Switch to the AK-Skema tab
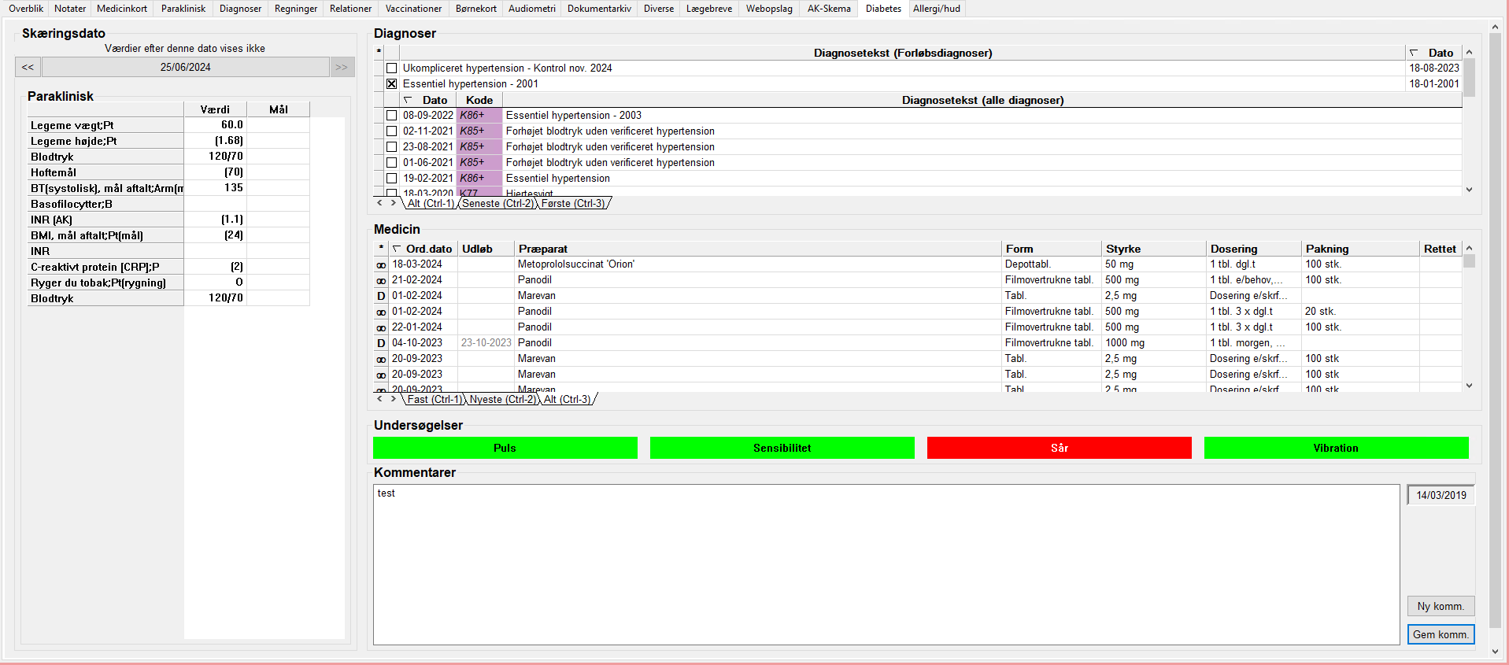 click(829, 9)
